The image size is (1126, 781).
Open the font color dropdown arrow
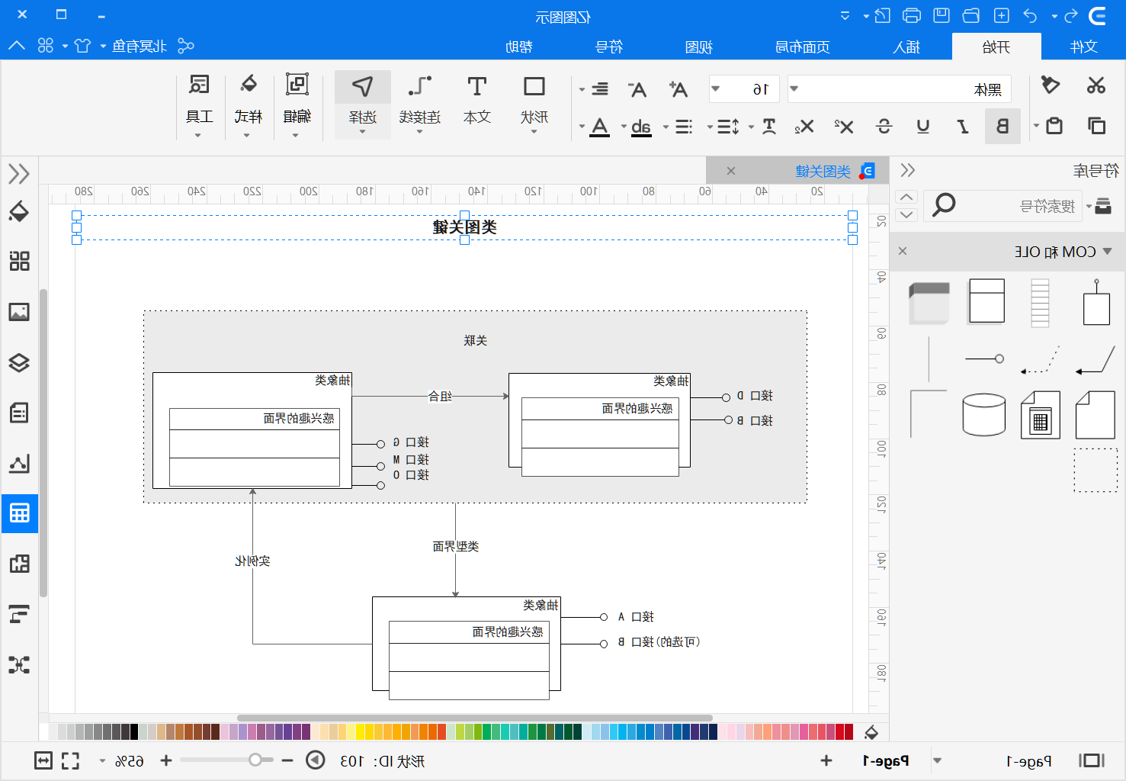point(582,127)
